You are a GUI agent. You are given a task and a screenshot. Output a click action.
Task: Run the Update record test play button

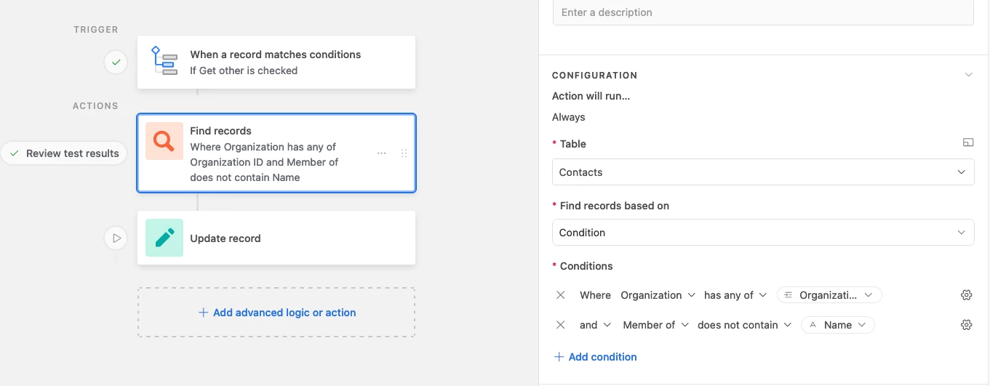click(x=116, y=238)
